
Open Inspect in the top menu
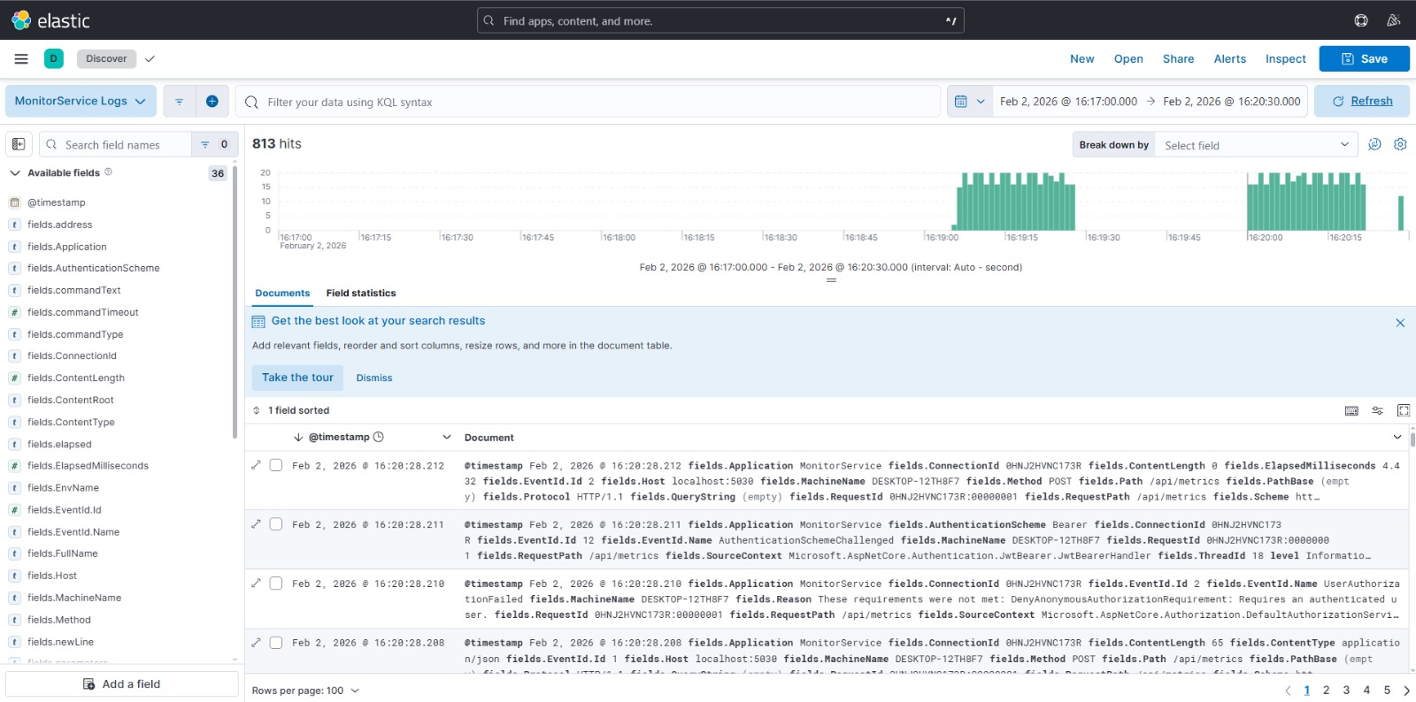1285,58
